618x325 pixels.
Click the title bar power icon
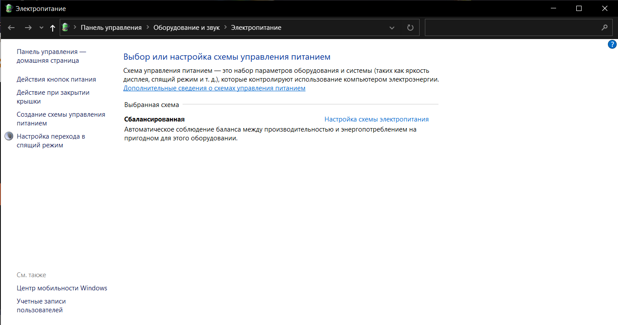[x=9, y=8]
